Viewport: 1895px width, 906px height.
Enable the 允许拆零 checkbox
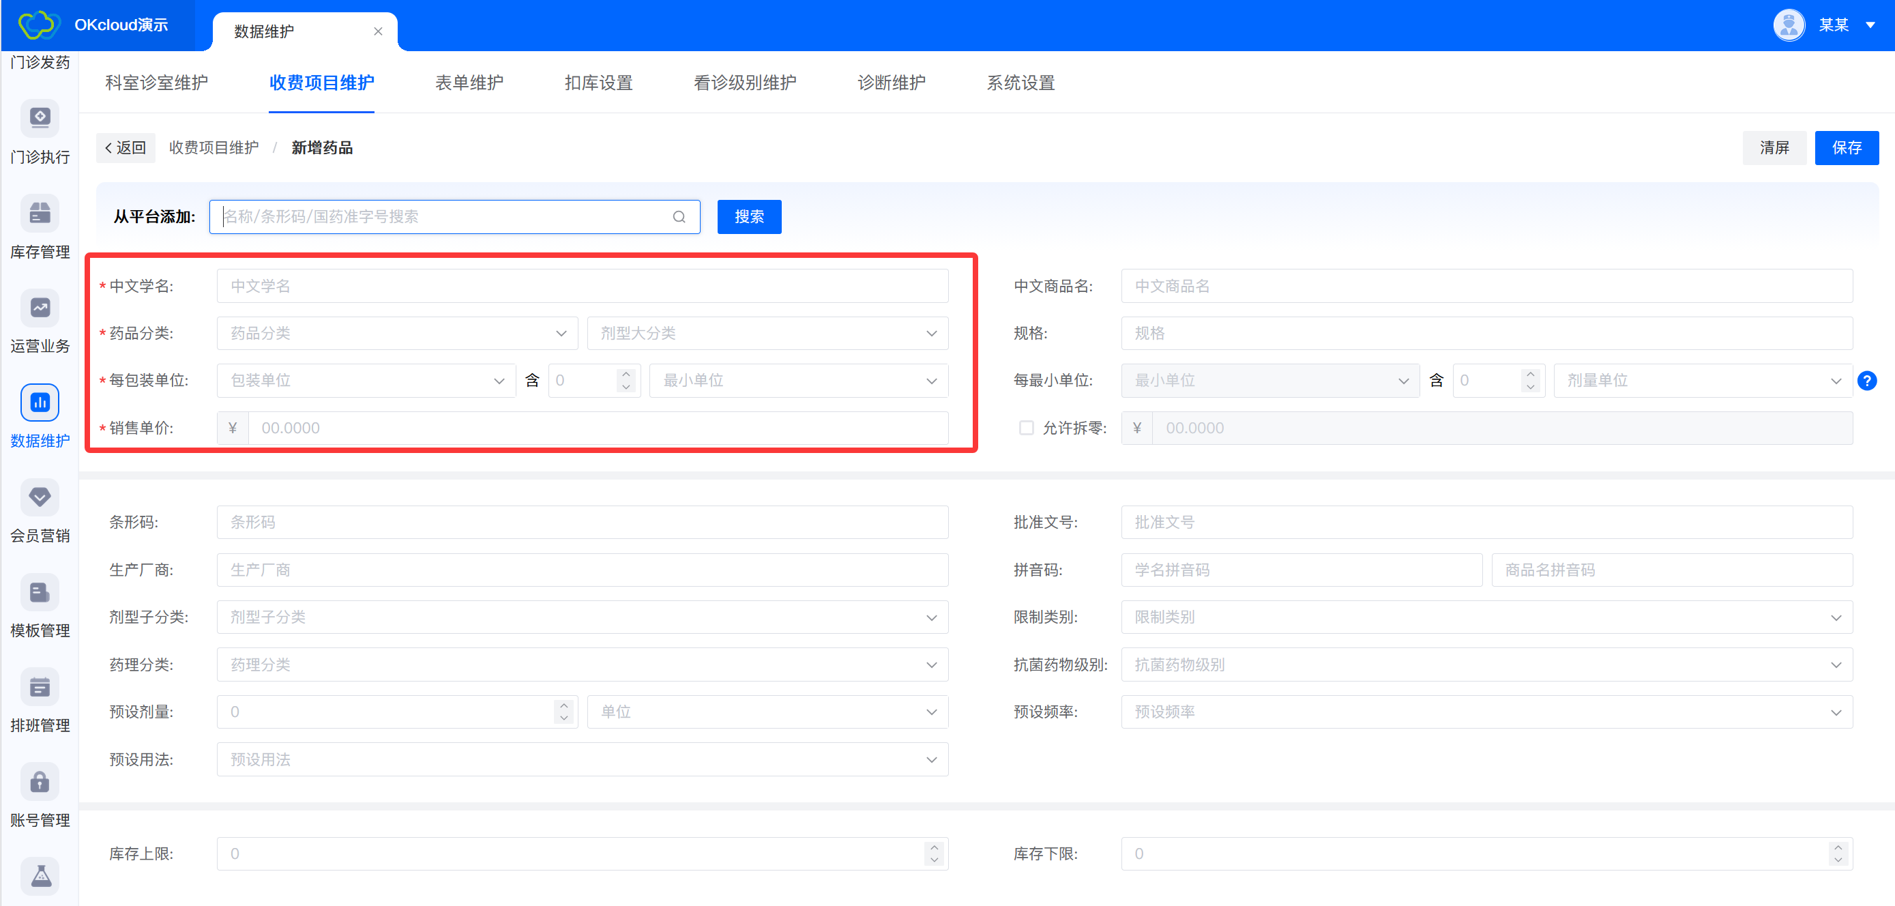point(1025,428)
